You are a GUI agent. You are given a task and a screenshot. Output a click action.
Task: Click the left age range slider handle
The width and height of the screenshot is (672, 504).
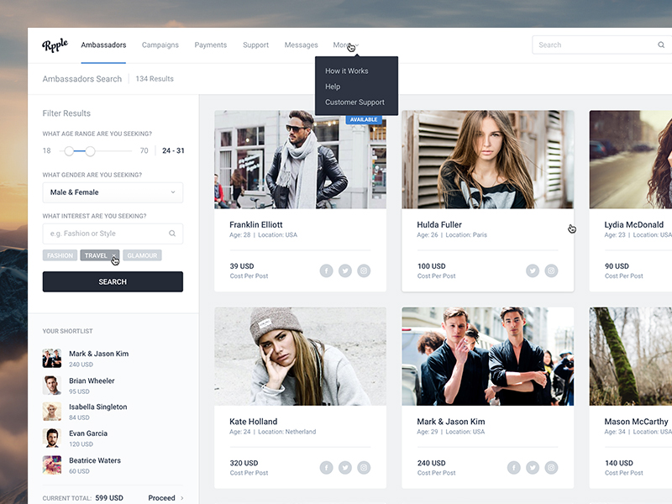pyautogui.click(x=69, y=151)
